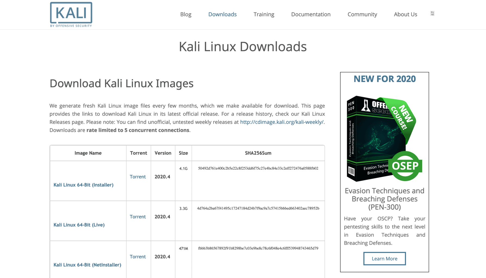Click the Torrent link for the Installer image
This screenshot has height=278, width=486.
(138, 177)
